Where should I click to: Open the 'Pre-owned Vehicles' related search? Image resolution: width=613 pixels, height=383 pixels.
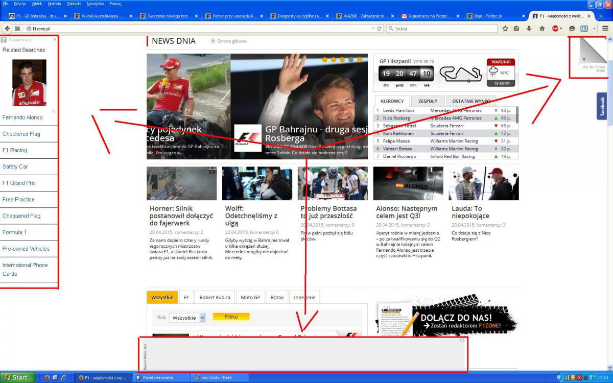26,249
